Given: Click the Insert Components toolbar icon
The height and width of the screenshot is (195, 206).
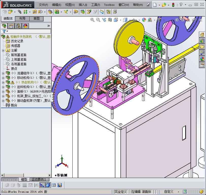Looking at the screenshot, I should pos(10,12).
